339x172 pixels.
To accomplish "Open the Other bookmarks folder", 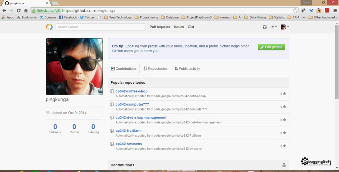I will (x=322, y=17).
